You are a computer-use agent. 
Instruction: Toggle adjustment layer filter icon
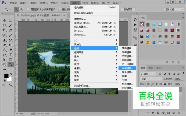coord(165,74)
